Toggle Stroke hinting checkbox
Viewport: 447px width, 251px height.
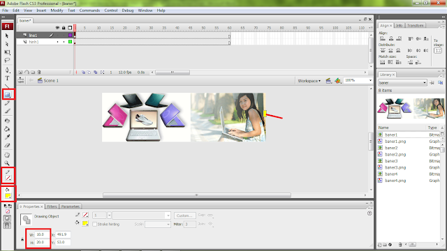click(x=95, y=225)
